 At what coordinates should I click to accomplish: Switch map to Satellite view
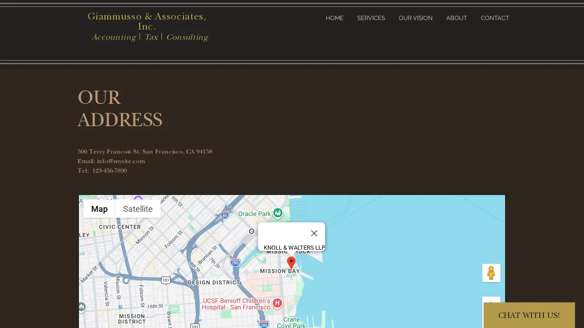click(138, 209)
